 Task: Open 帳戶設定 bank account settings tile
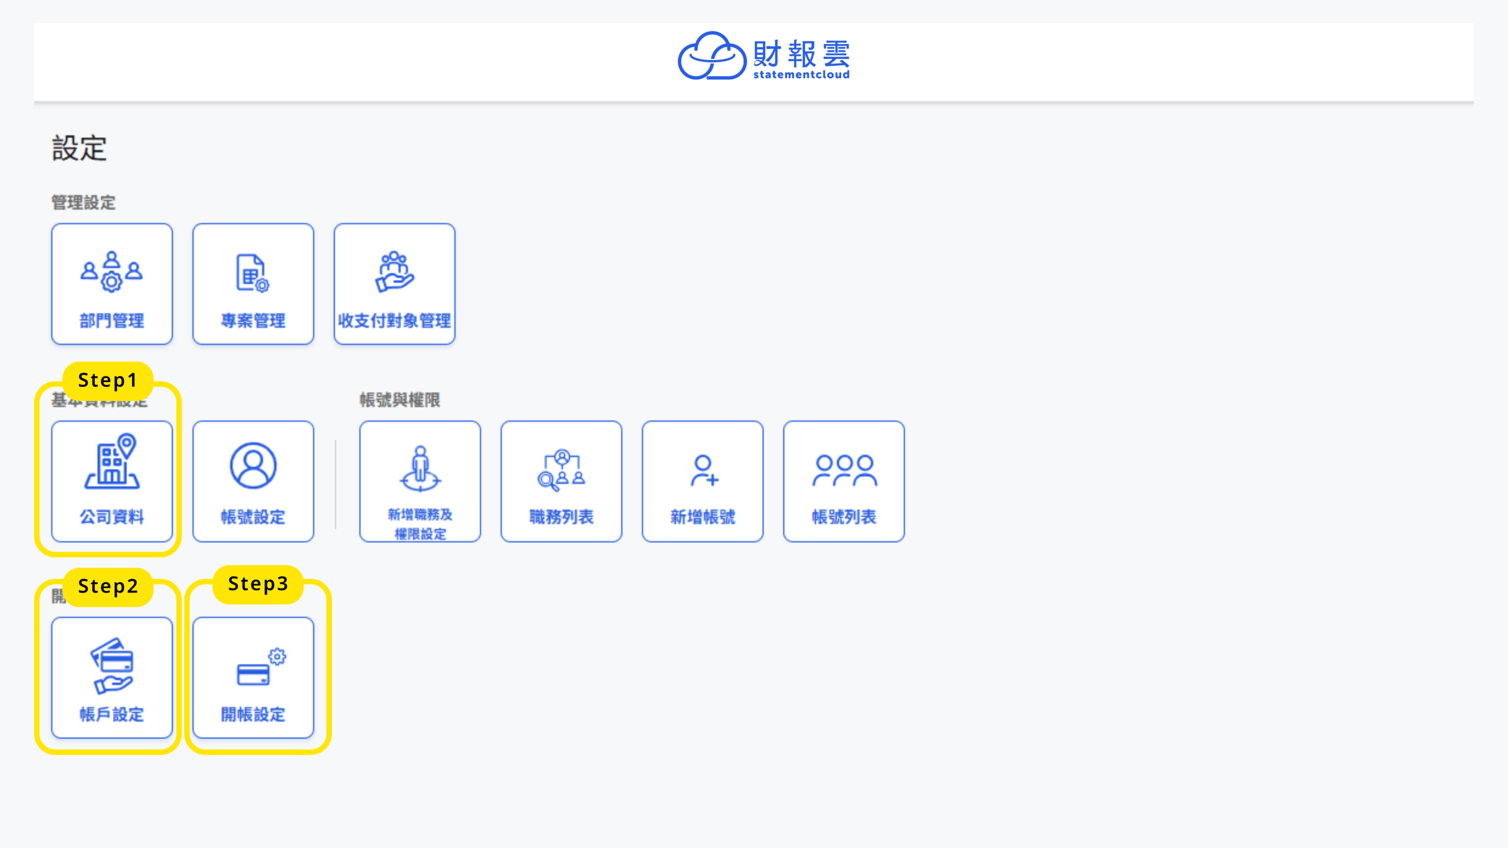tap(112, 678)
